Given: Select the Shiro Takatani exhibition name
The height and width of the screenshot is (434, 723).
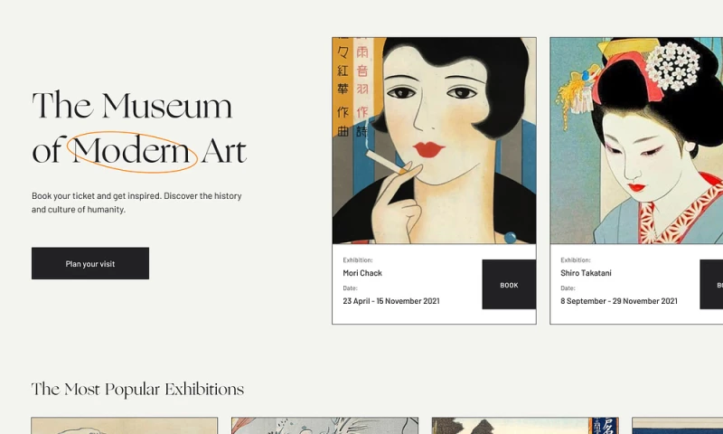Looking at the screenshot, I should [x=586, y=273].
